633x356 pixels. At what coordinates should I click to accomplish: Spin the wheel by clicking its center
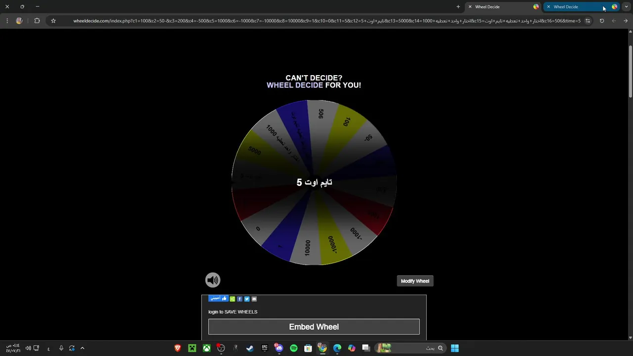[x=314, y=182]
